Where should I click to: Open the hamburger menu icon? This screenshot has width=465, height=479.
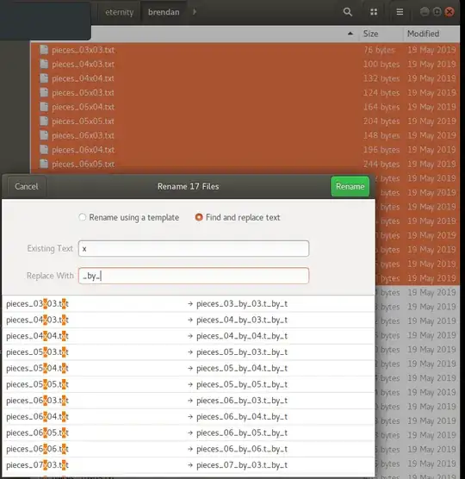click(400, 12)
